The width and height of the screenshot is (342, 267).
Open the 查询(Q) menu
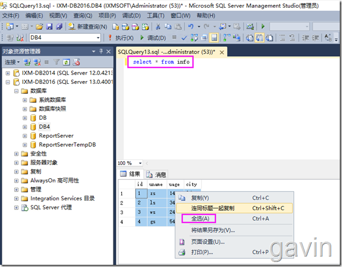[83, 15]
